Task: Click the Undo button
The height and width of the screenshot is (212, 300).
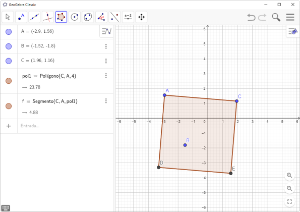Action: point(251,17)
